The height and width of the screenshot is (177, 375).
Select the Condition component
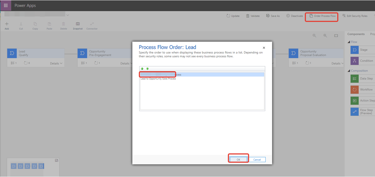[363, 61]
